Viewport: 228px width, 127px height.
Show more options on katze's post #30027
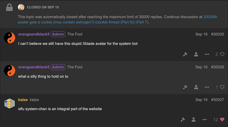[205, 120]
